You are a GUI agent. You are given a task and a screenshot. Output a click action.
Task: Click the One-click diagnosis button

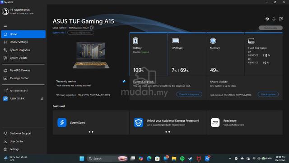(189, 94)
